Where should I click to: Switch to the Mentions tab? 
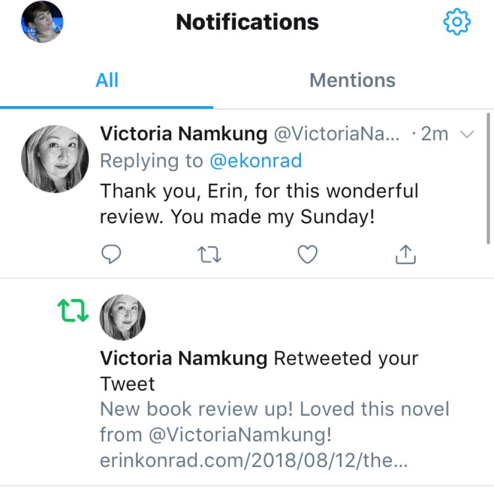point(352,80)
